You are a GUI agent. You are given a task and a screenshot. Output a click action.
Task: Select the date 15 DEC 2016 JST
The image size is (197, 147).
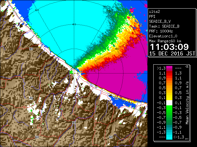[x=172, y=54]
